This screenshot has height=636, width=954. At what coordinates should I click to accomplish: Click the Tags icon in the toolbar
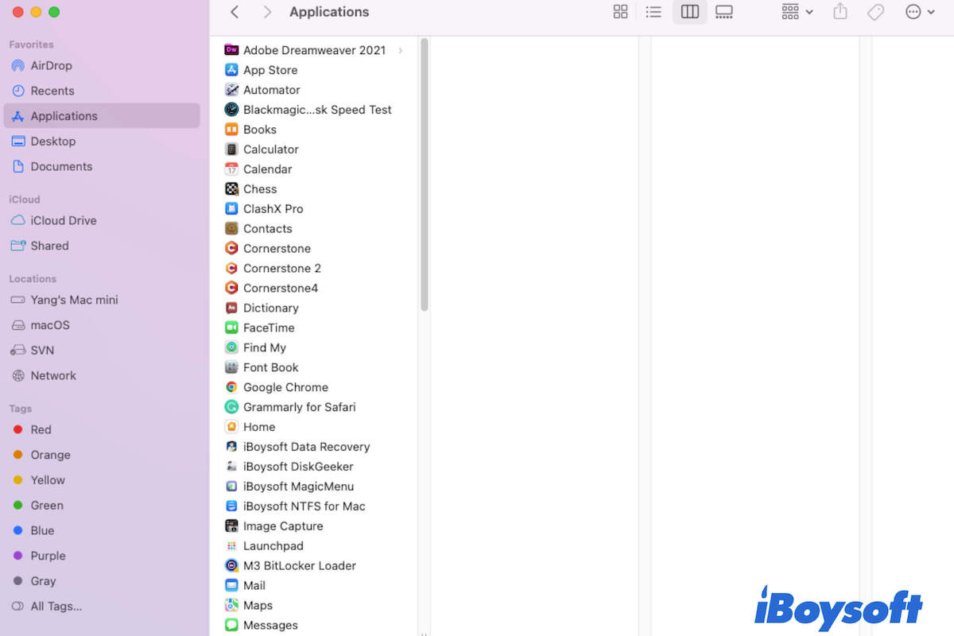[x=875, y=12]
